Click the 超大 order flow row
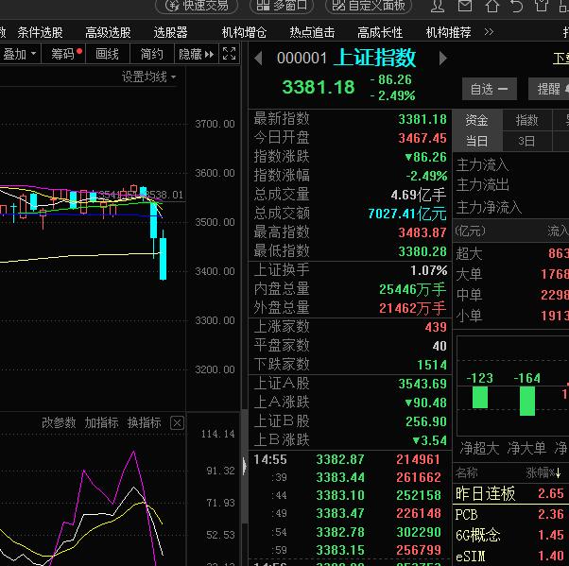Image resolution: width=569 pixels, height=566 pixels. [511, 253]
